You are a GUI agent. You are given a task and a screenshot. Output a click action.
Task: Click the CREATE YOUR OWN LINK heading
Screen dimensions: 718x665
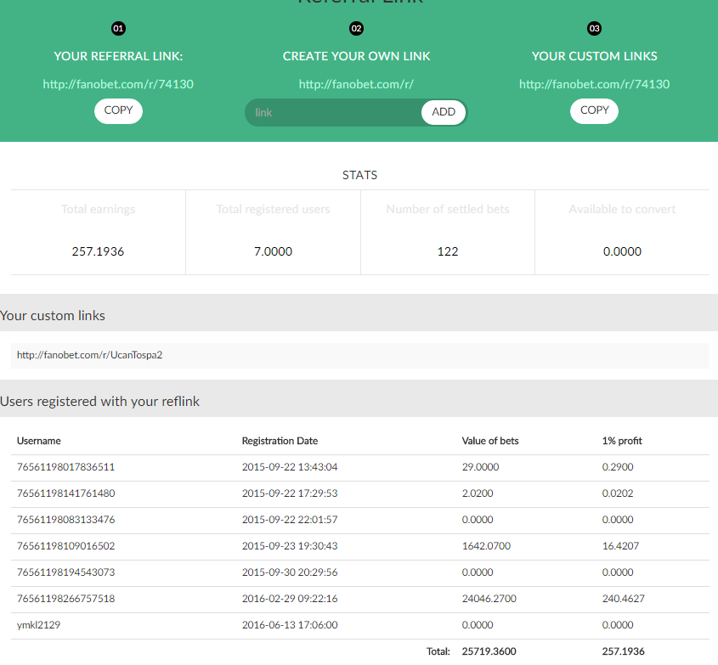coord(356,56)
